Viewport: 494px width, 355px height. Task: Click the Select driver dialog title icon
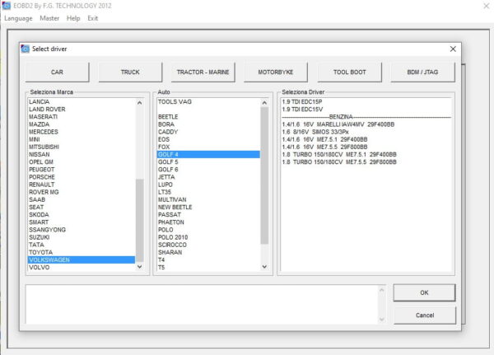coord(26,49)
